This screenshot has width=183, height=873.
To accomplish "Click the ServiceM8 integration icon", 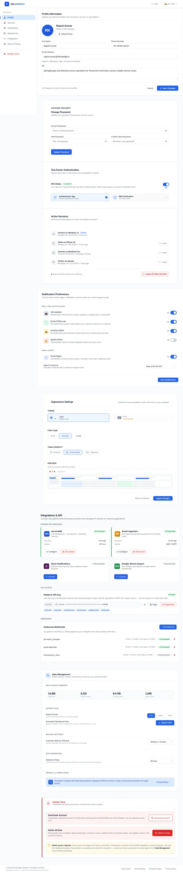I will 47,534.
